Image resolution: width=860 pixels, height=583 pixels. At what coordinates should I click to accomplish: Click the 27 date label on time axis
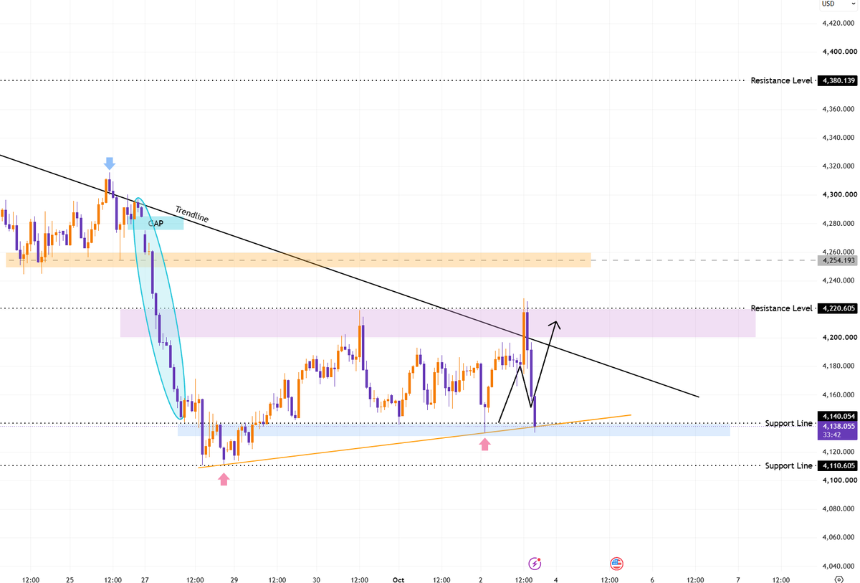(x=145, y=579)
